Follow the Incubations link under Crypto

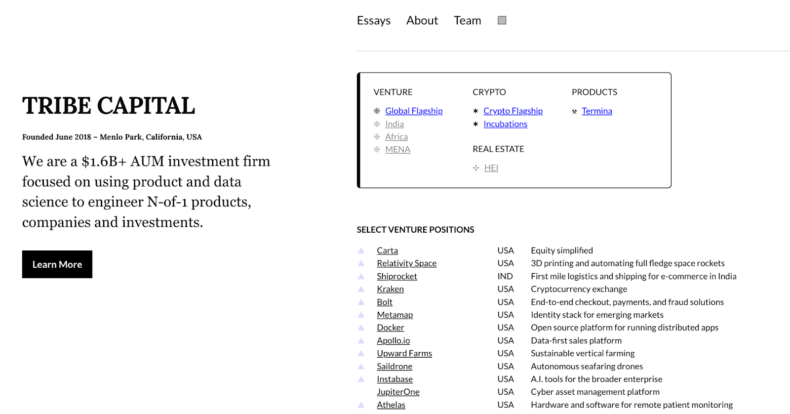(x=505, y=124)
